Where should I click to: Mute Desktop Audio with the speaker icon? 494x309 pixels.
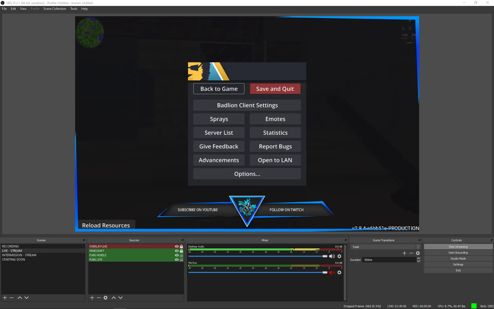(332, 256)
